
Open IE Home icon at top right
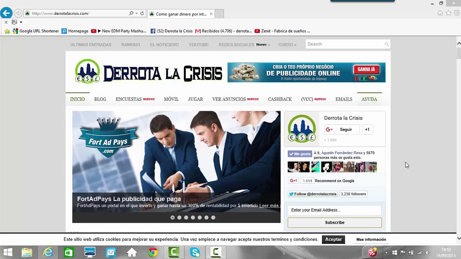tap(440, 13)
